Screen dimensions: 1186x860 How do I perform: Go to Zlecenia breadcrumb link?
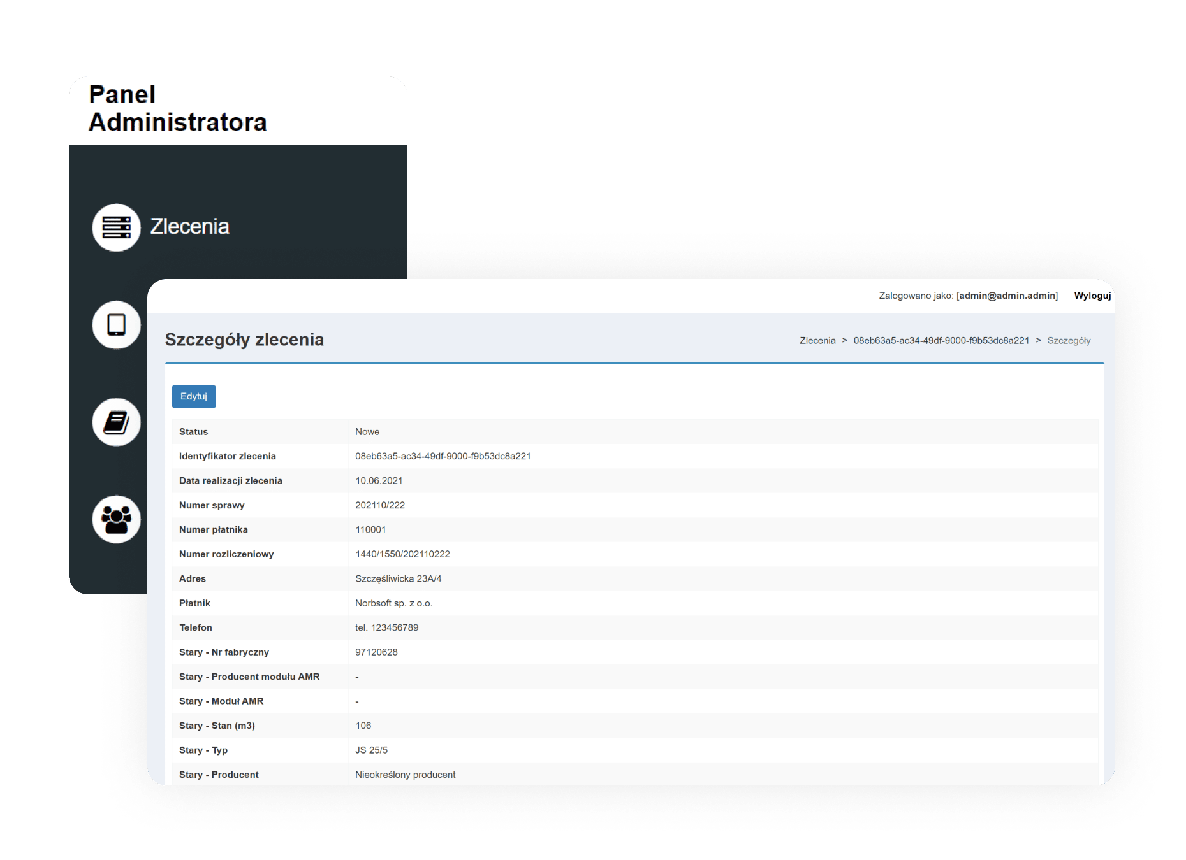tap(817, 341)
